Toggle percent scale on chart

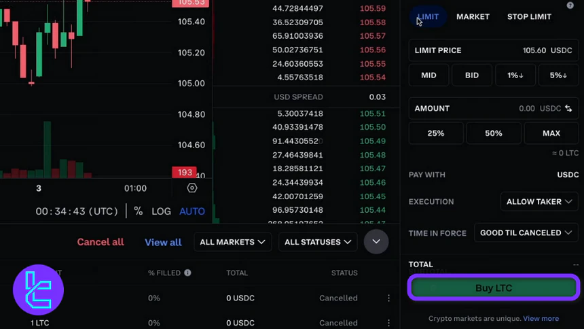tap(138, 211)
